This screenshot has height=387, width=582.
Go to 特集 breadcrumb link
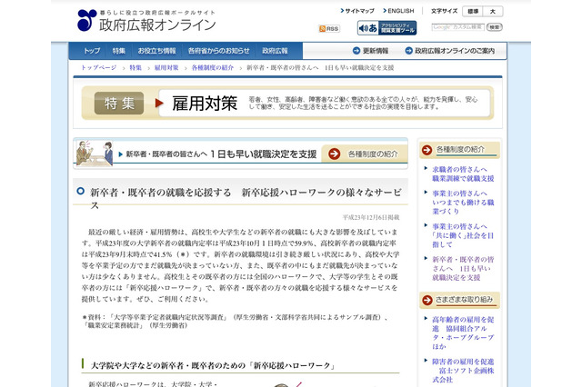[x=135, y=67]
